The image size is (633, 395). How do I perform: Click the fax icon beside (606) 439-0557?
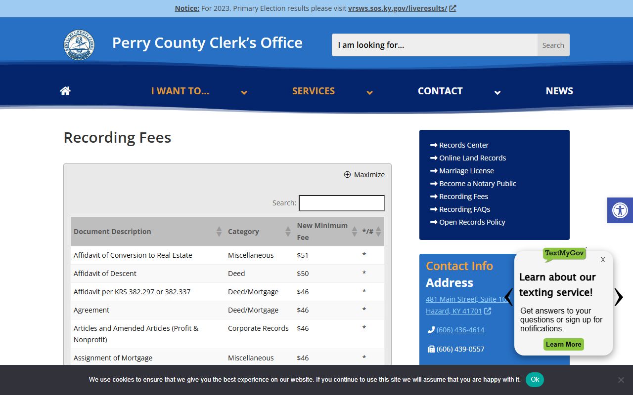(x=431, y=349)
